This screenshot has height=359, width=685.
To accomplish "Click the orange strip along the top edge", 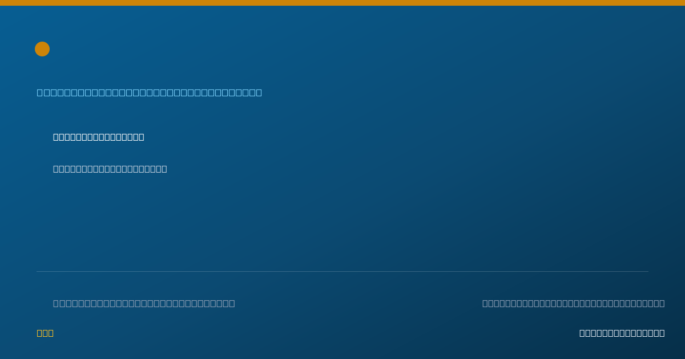I will coord(342,3).
